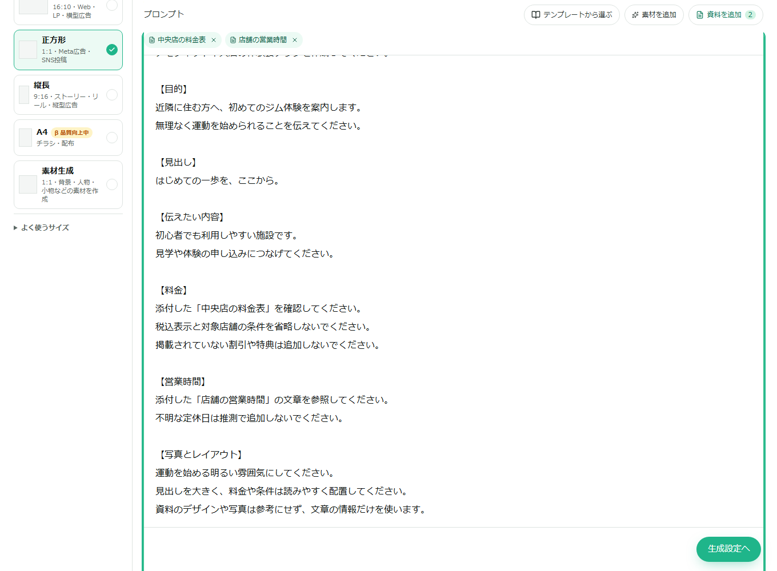Click the 【写真とレイアウト】 section label

[200, 455]
